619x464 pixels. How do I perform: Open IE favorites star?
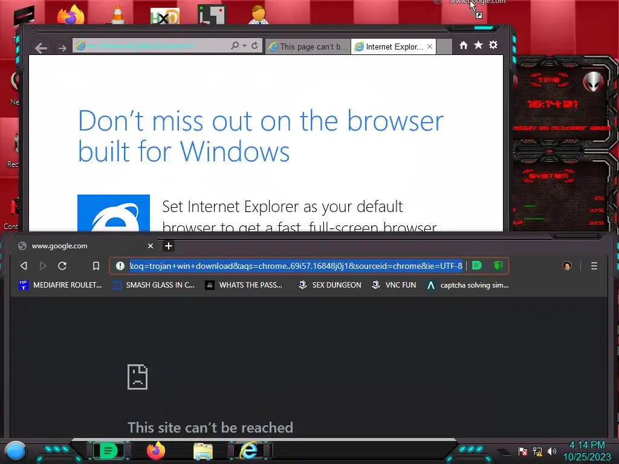478,45
